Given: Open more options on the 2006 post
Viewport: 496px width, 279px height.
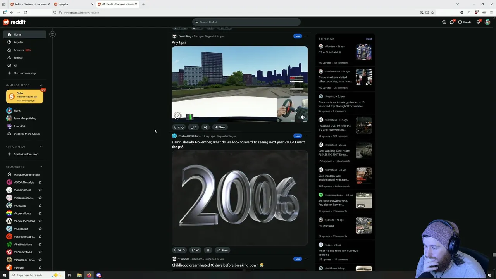Looking at the screenshot, I should point(306,136).
